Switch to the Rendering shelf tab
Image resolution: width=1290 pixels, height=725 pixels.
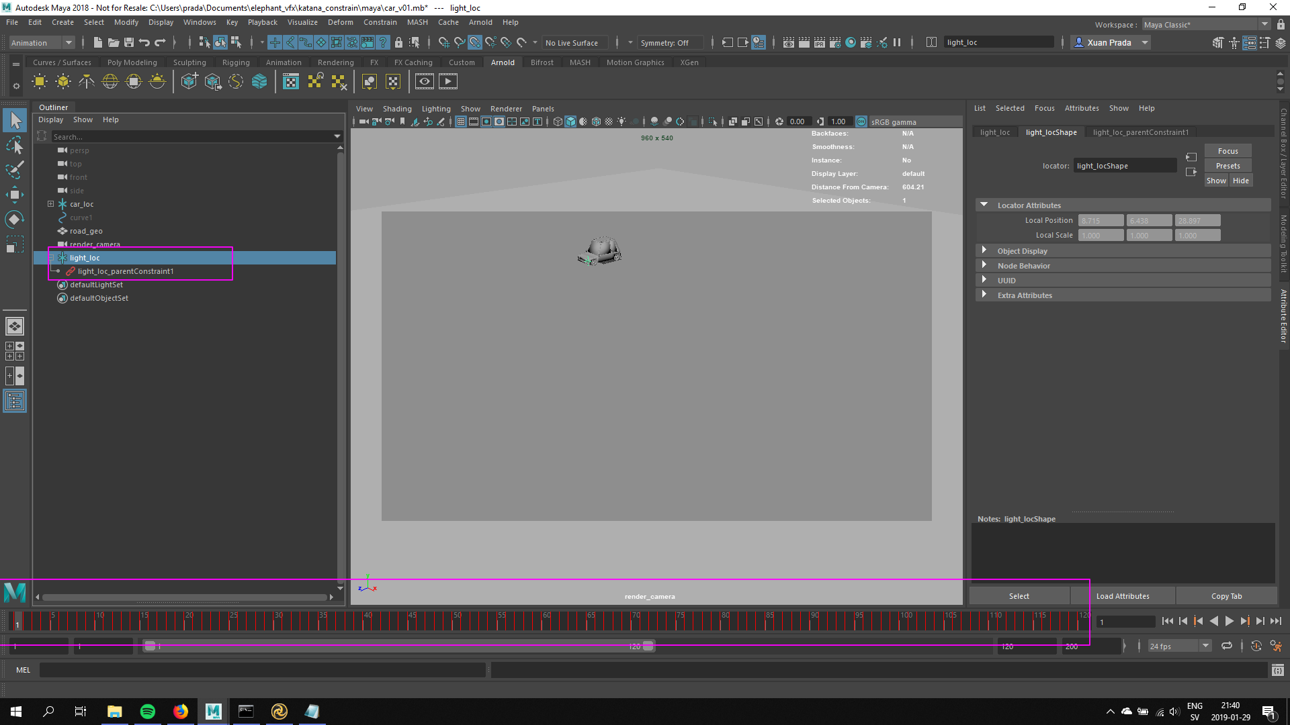pyautogui.click(x=336, y=62)
